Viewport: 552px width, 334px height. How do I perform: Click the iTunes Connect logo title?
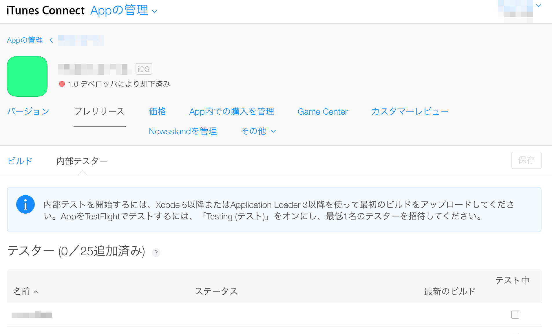click(x=45, y=11)
